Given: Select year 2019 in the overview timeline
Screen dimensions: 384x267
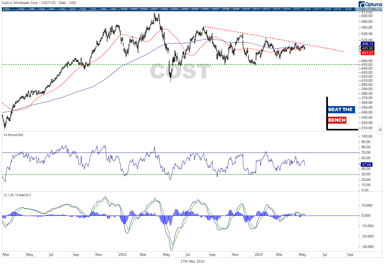Looking at the screenshot, I should click(338, 9).
